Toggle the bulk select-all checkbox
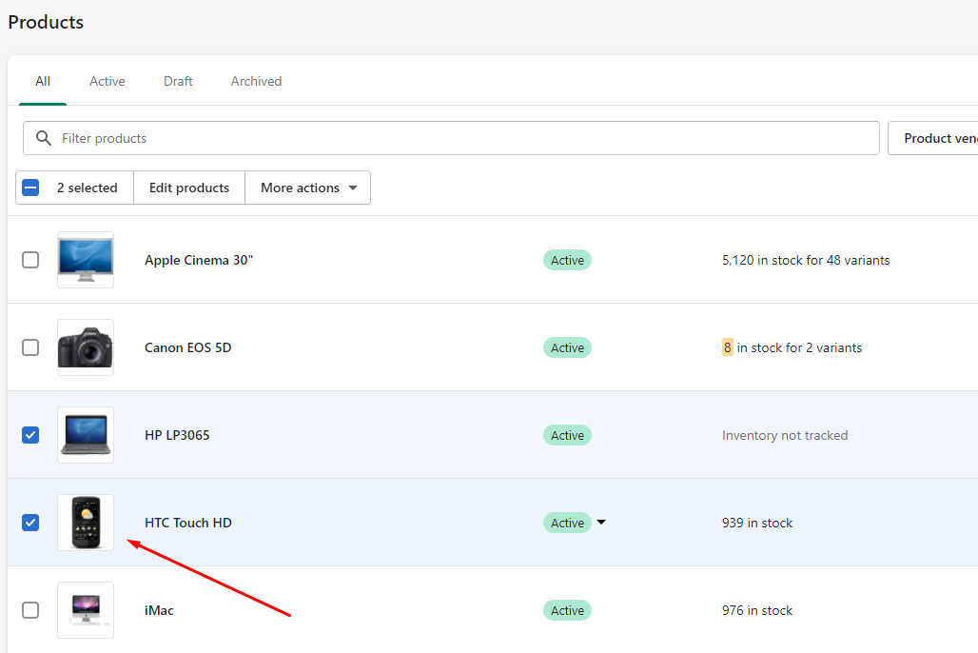 coord(30,188)
